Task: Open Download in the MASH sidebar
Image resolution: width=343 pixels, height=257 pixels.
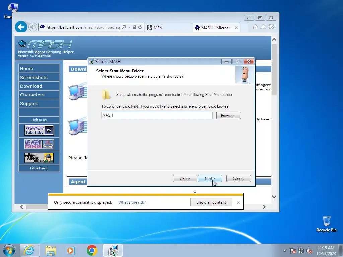Action: 39,86
